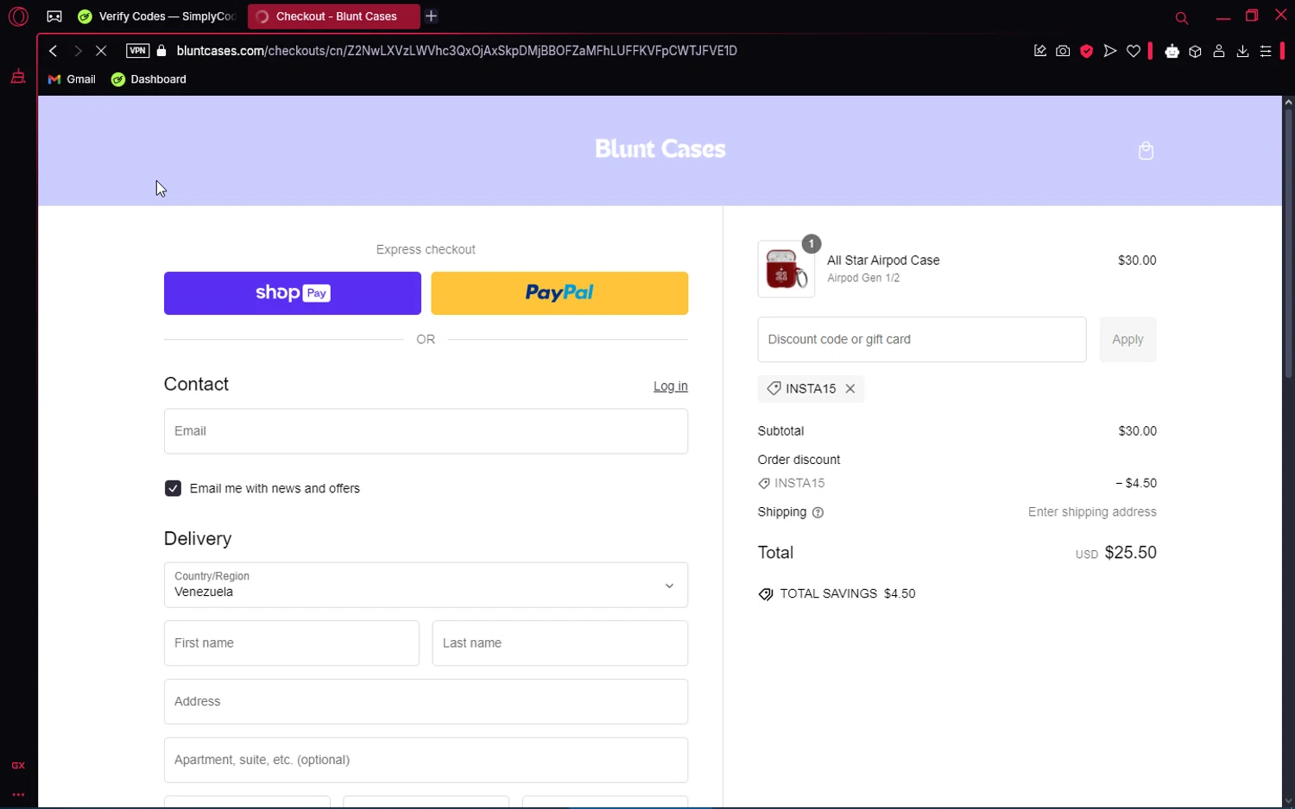Open a new tab with the plus button

pos(432,16)
